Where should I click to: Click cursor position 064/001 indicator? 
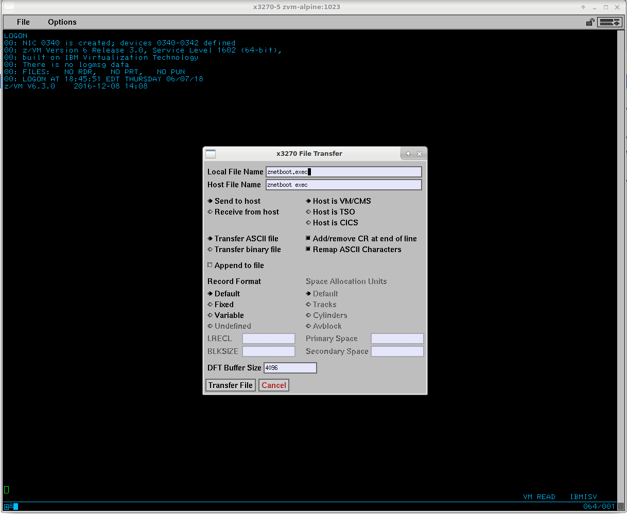coord(599,507)
